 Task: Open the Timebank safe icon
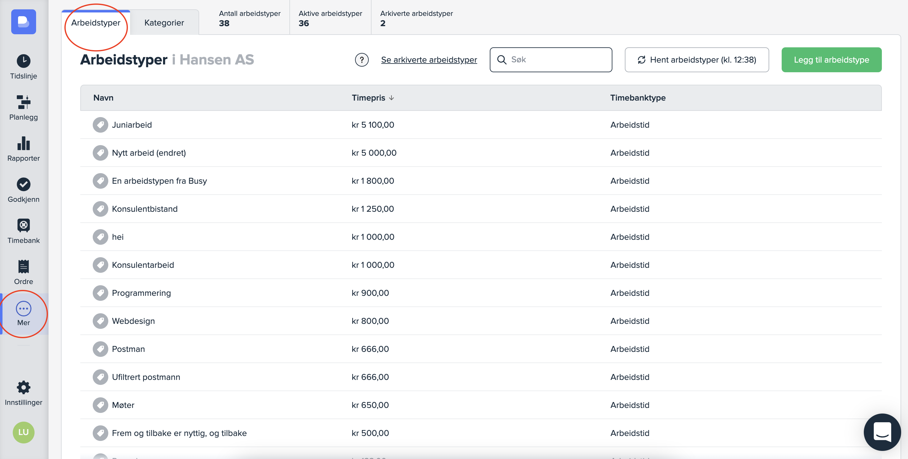[23, 225]
